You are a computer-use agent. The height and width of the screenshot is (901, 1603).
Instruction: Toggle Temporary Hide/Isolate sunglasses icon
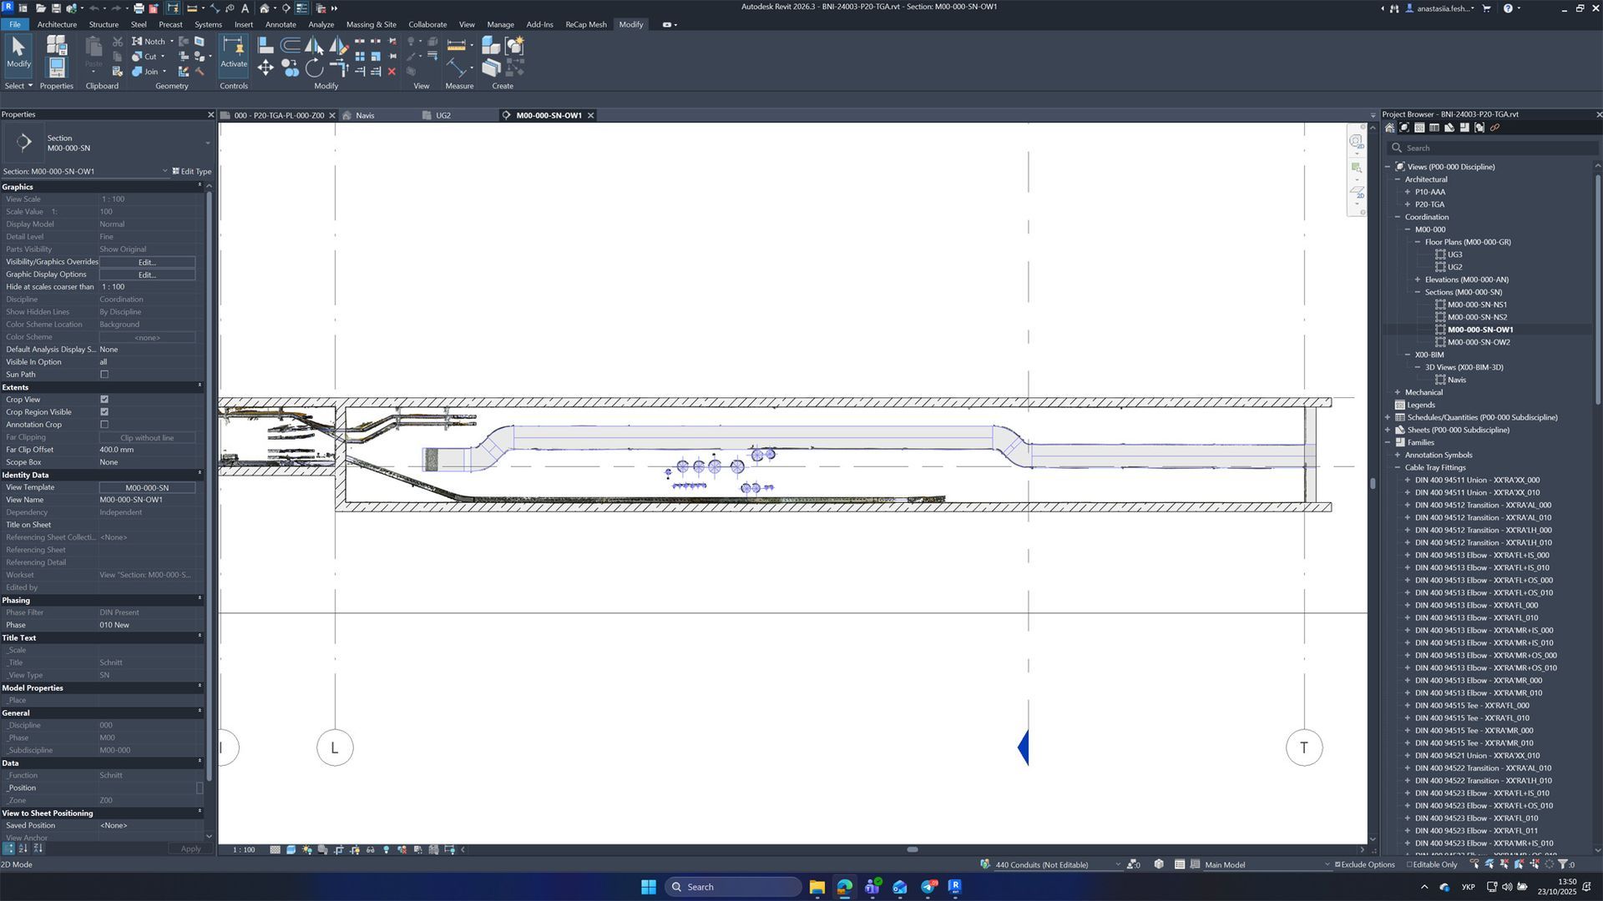370,850
